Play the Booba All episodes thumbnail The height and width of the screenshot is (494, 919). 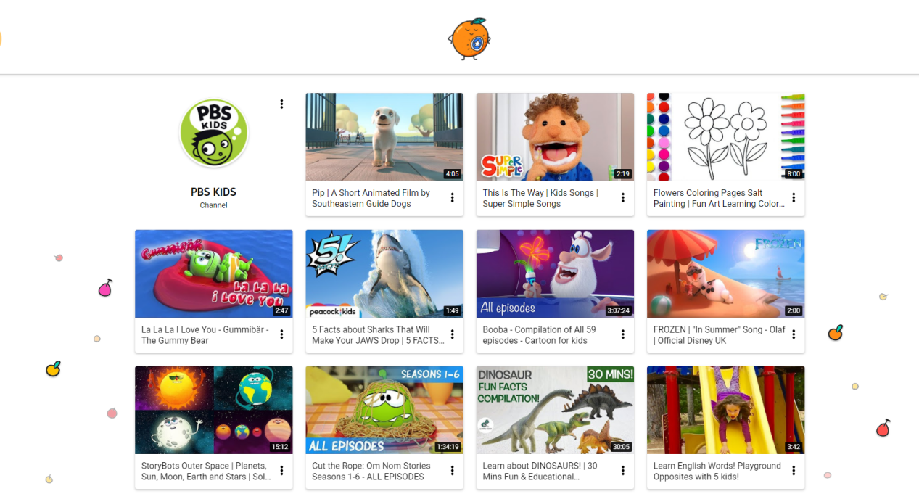[x=555, y=274]
